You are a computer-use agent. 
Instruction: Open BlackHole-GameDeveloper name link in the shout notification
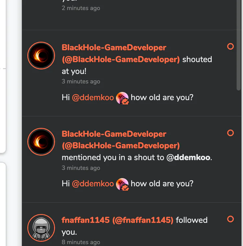(114, 48)
